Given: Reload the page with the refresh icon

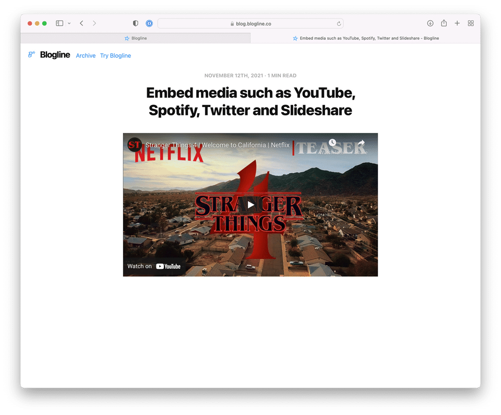Looking at the screenshot, I should pos(339,23).
